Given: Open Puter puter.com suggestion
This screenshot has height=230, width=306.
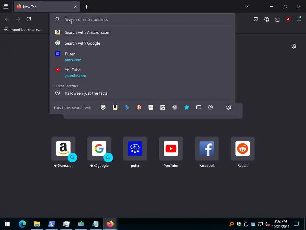Looking at the screenshot, I should 142,57.
